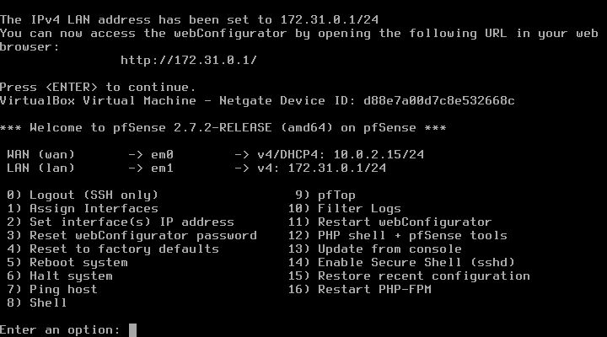Pick option 4 Reset to factory defaults

pyautogui.click(x=113, y=249)
